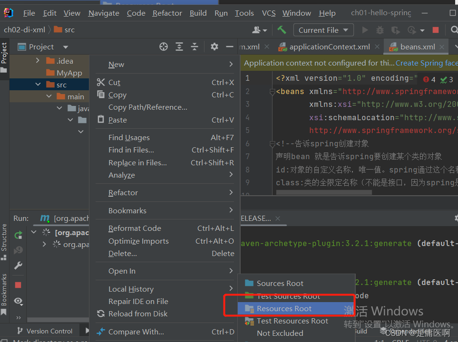Select Delete... in context menu
This screenshot has height=342, width=458.
[x=165, y=254]
